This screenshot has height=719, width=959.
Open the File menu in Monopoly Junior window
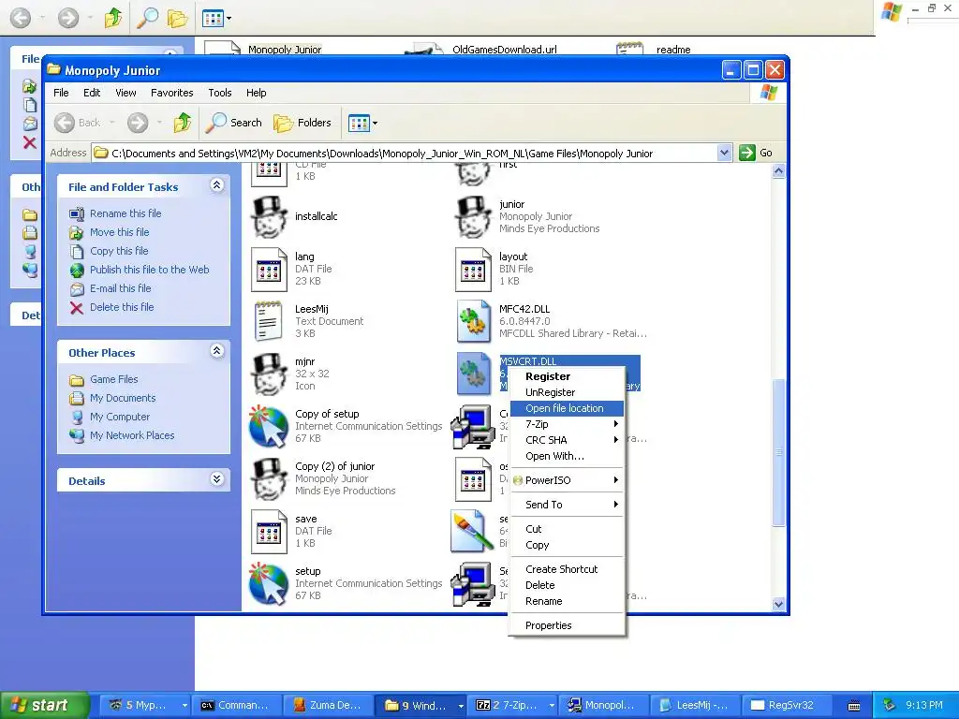pyautogui.click(x=61, y=93)
